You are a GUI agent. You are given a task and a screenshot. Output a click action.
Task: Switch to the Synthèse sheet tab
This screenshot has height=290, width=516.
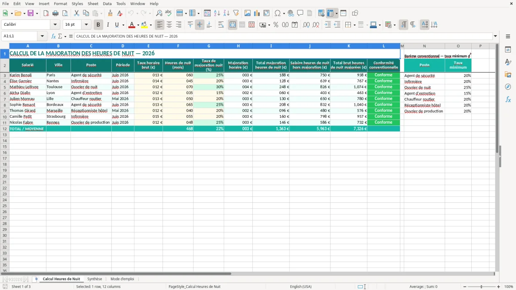[95, 279]
